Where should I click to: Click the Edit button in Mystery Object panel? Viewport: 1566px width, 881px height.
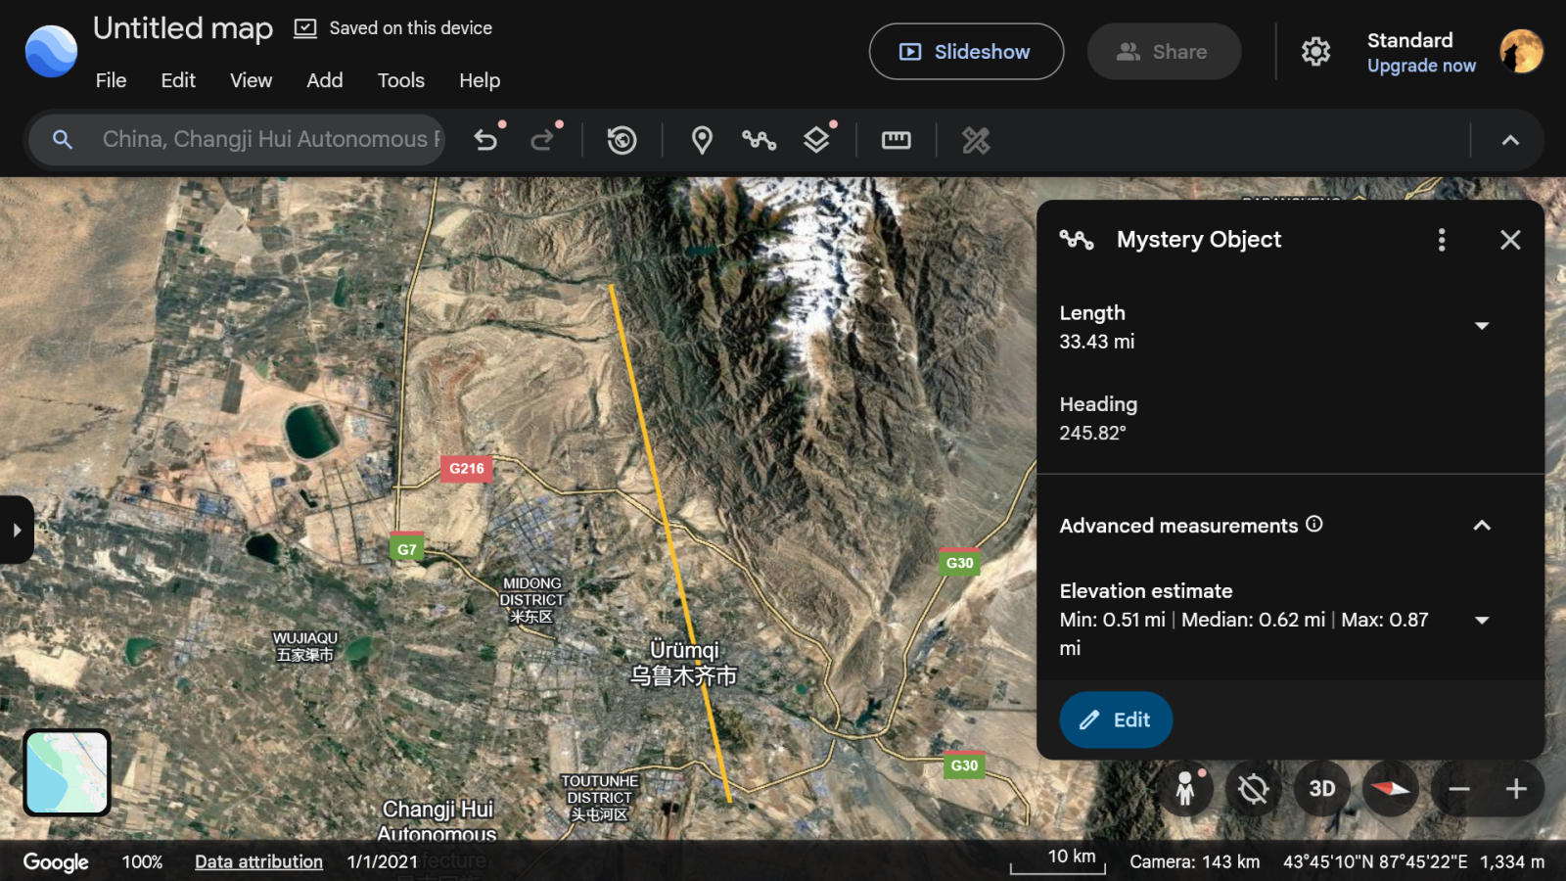pos(1116,719)
